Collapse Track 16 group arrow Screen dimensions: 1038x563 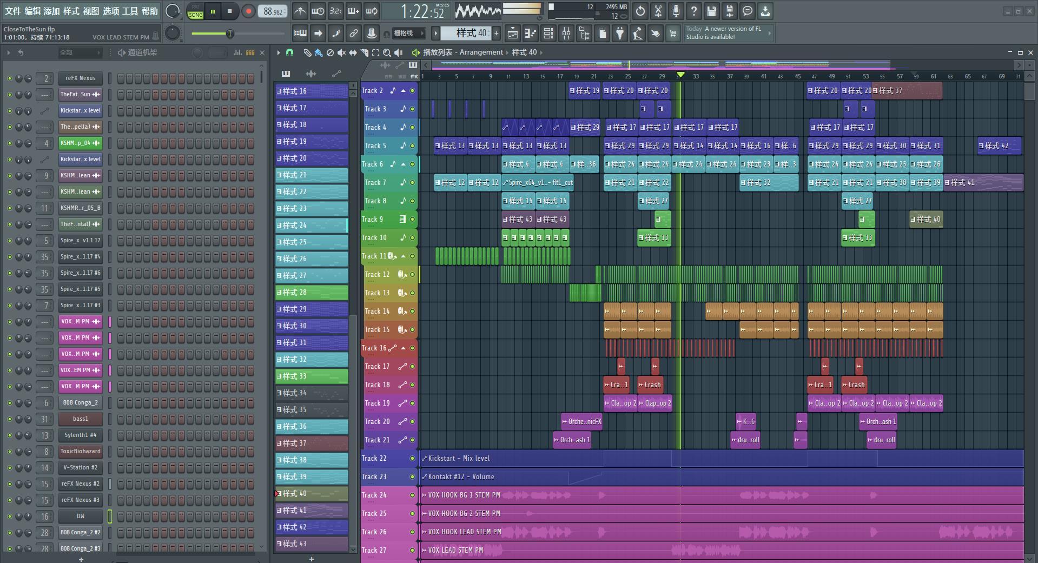pos(403,348)
